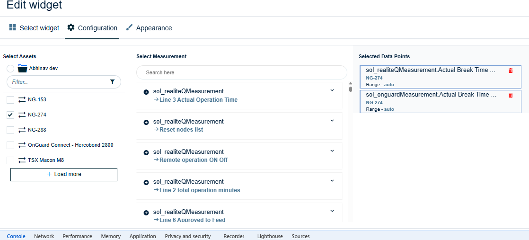Expand Line 3 Actual Operation Time chevron
Viewport: 529px width, 240px height.
(x=332, y=90)
